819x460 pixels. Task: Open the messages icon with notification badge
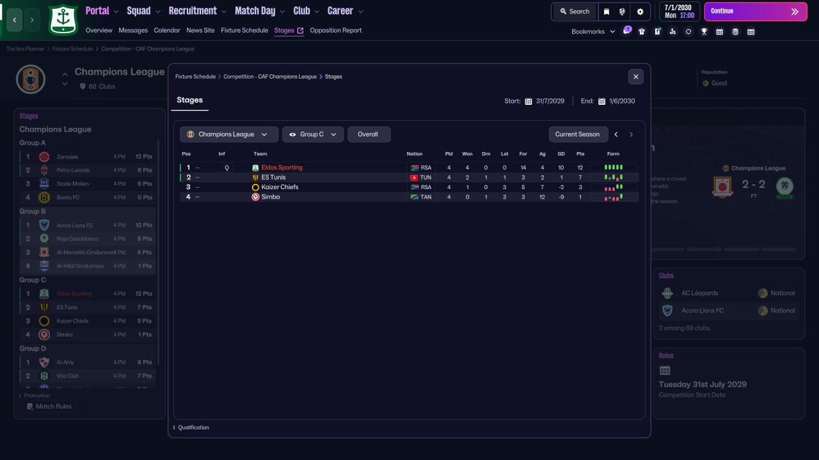(626, 31)
